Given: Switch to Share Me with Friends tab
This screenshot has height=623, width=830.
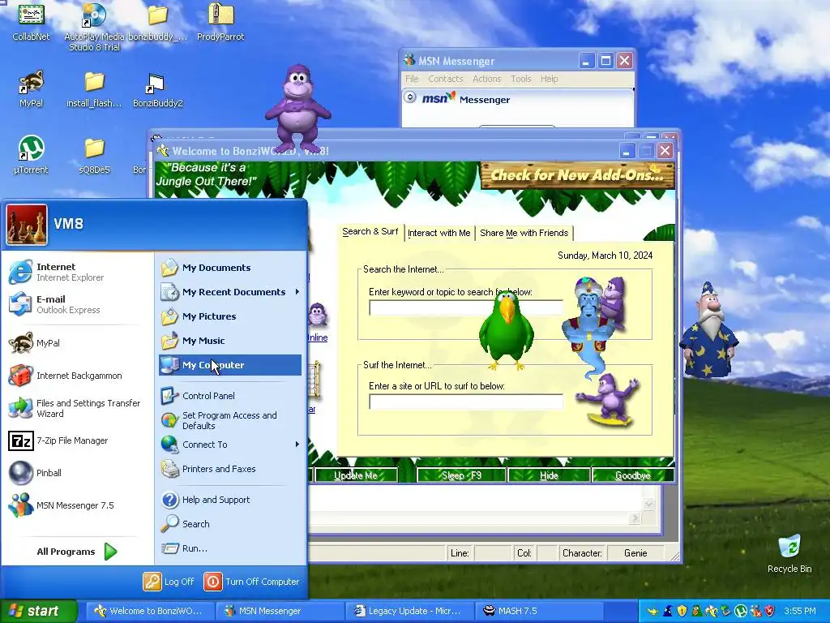Looking at the screenshot, I should pyautogui.click(x=524, y=233).
